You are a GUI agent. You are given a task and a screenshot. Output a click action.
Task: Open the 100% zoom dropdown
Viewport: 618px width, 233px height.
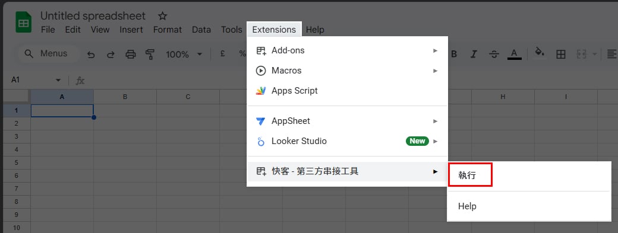[x=184, y=54]
